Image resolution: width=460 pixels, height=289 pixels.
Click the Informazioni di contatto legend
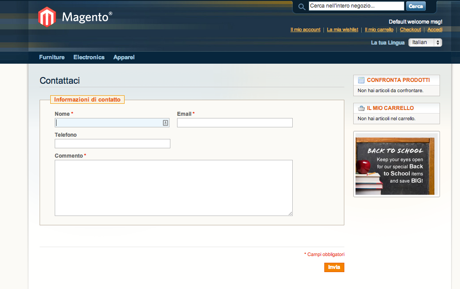[x=88, y=100]
